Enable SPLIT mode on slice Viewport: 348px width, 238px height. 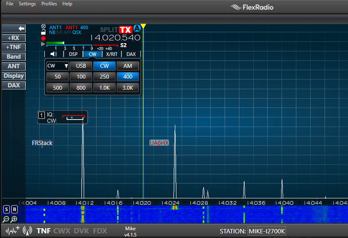click(109, 30)
